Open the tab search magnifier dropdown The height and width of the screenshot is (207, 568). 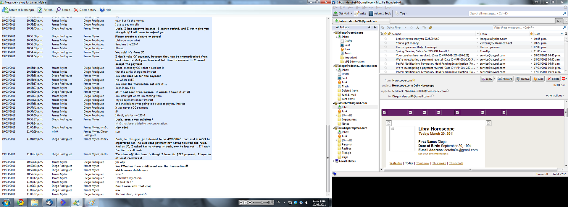[559, 21]
